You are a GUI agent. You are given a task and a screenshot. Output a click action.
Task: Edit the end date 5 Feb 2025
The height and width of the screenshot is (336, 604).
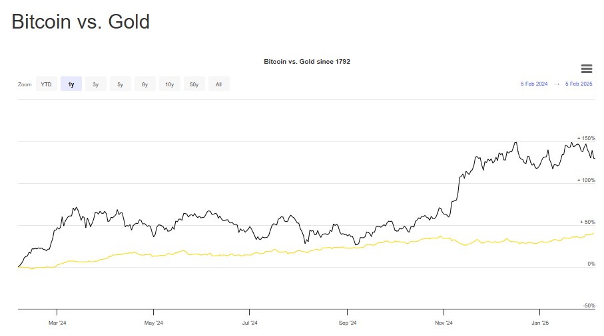click(579, 84)
